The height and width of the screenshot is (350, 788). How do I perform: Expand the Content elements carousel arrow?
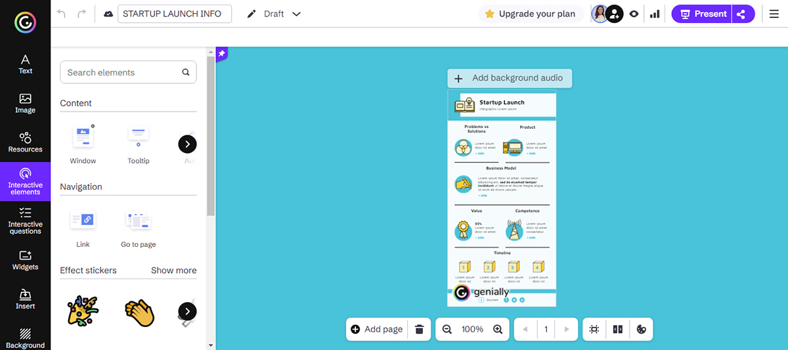187,144
